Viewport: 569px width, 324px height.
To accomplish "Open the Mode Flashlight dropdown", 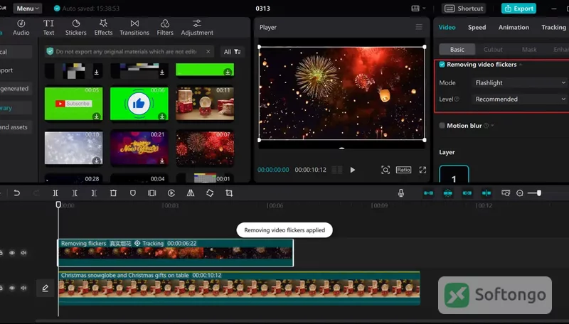I will point(520,82).
